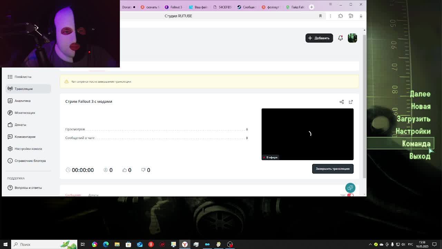Open the browser sidebar menu lines icon
Image resolution: width=442 pixels, height=249 pixels.
(330, 4)
